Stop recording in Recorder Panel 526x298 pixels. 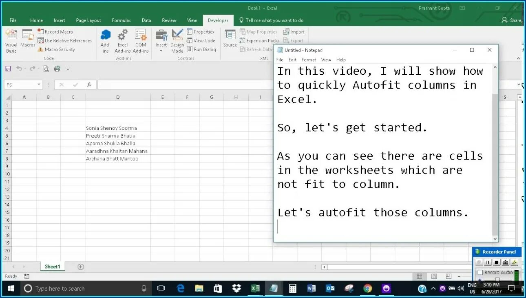tap(497, 262)
